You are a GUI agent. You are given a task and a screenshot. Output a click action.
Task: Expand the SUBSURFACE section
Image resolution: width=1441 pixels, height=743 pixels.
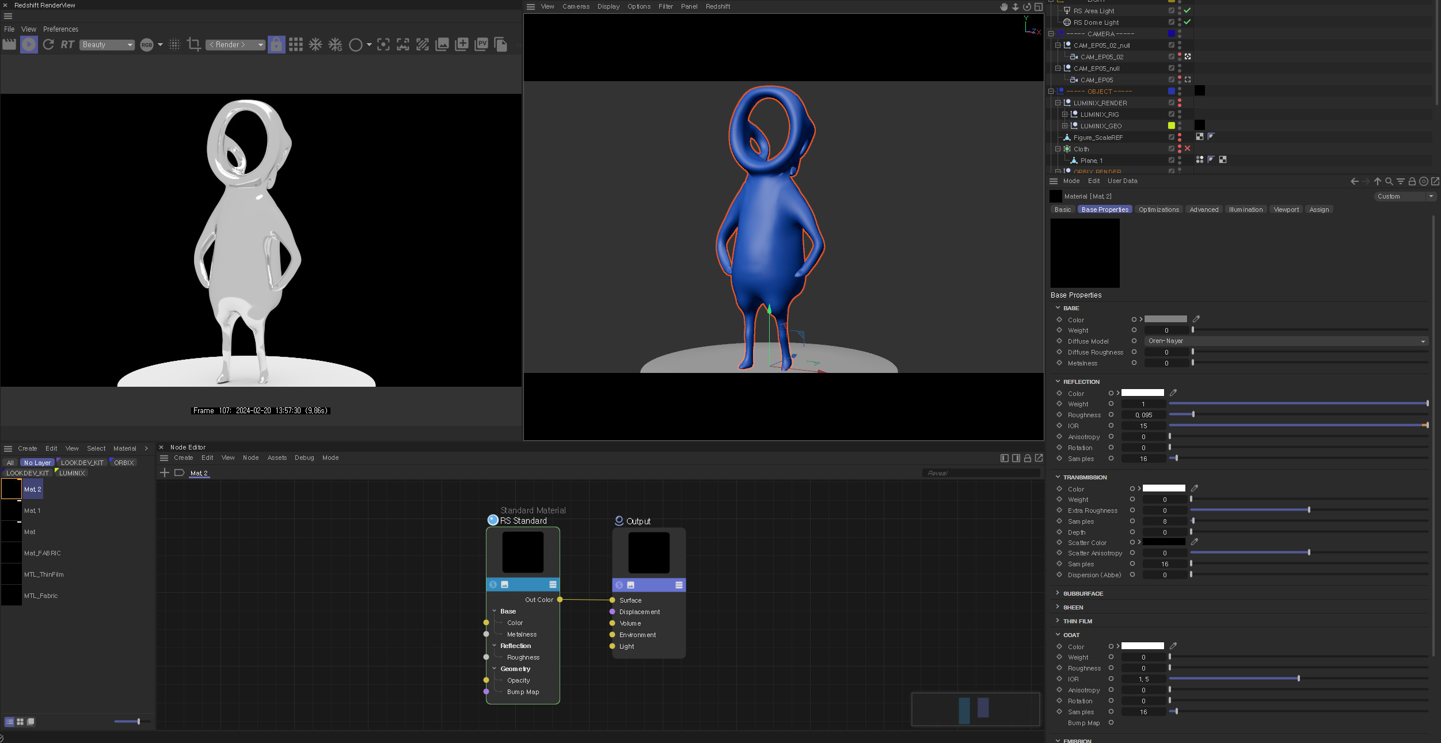(1058, 593)
